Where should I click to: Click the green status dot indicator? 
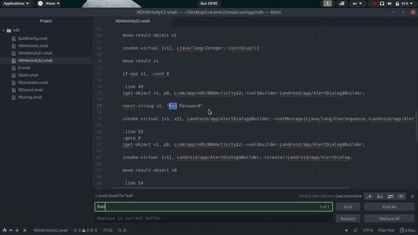point(346,230)
